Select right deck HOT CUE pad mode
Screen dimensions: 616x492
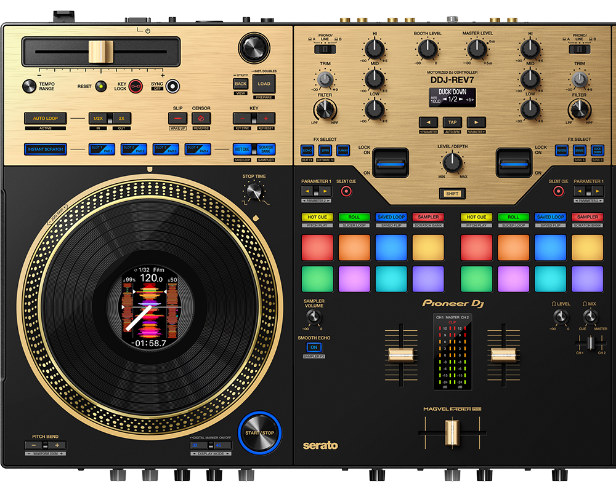476,217
